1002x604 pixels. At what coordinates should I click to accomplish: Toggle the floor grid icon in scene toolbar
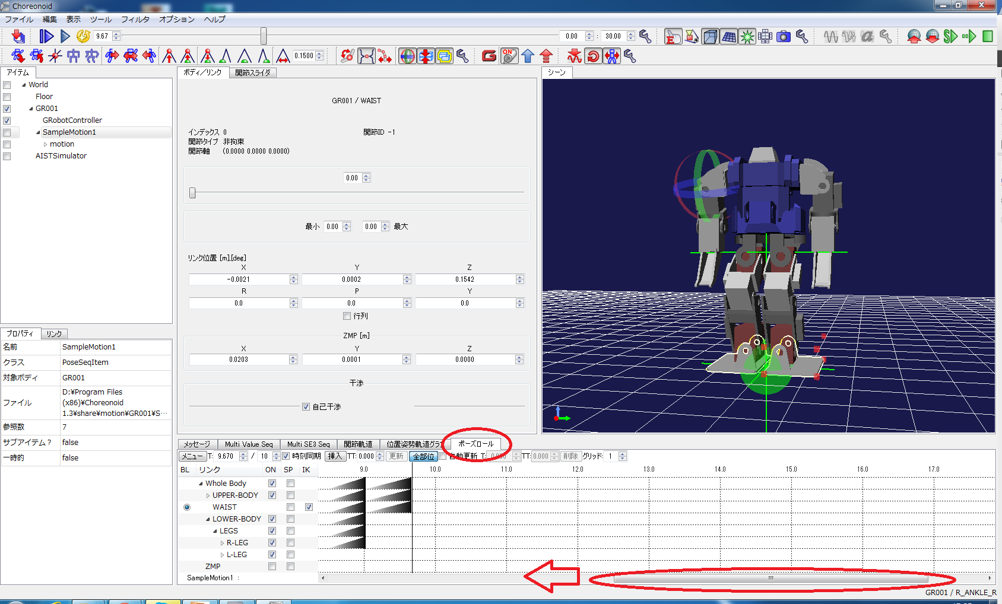point(729,37)
